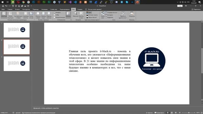203x114 pixels.
Task: Enable the Gridlines (Сетка) checkbox
Action: coord(55,15)
